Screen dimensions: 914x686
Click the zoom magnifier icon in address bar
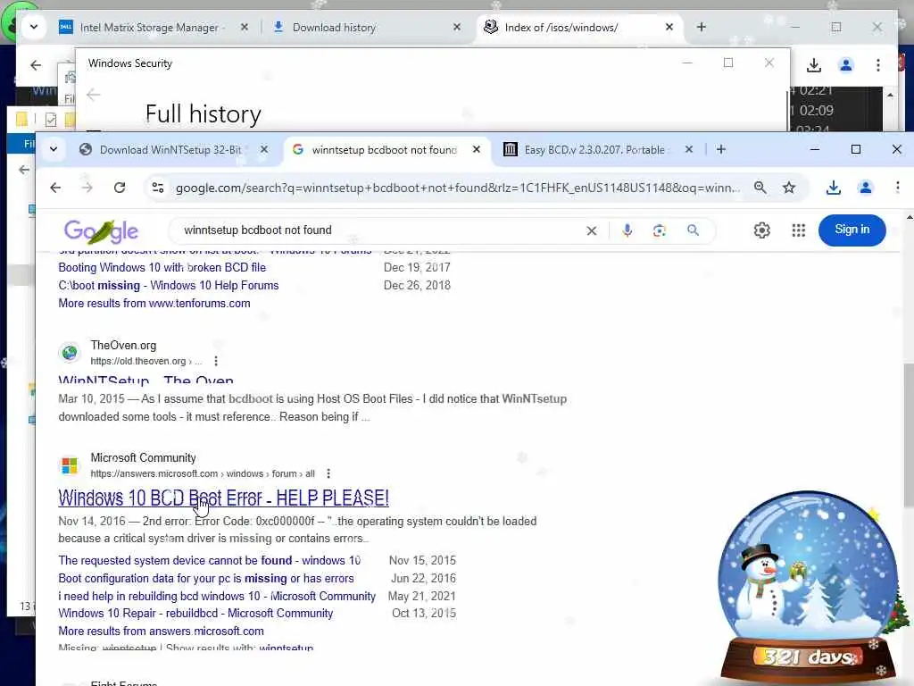[x=760, y=188]
